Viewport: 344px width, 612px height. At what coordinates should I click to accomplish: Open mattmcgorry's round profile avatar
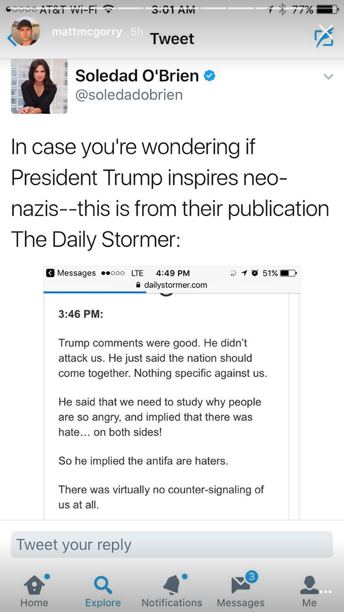[x=26, y=32]
